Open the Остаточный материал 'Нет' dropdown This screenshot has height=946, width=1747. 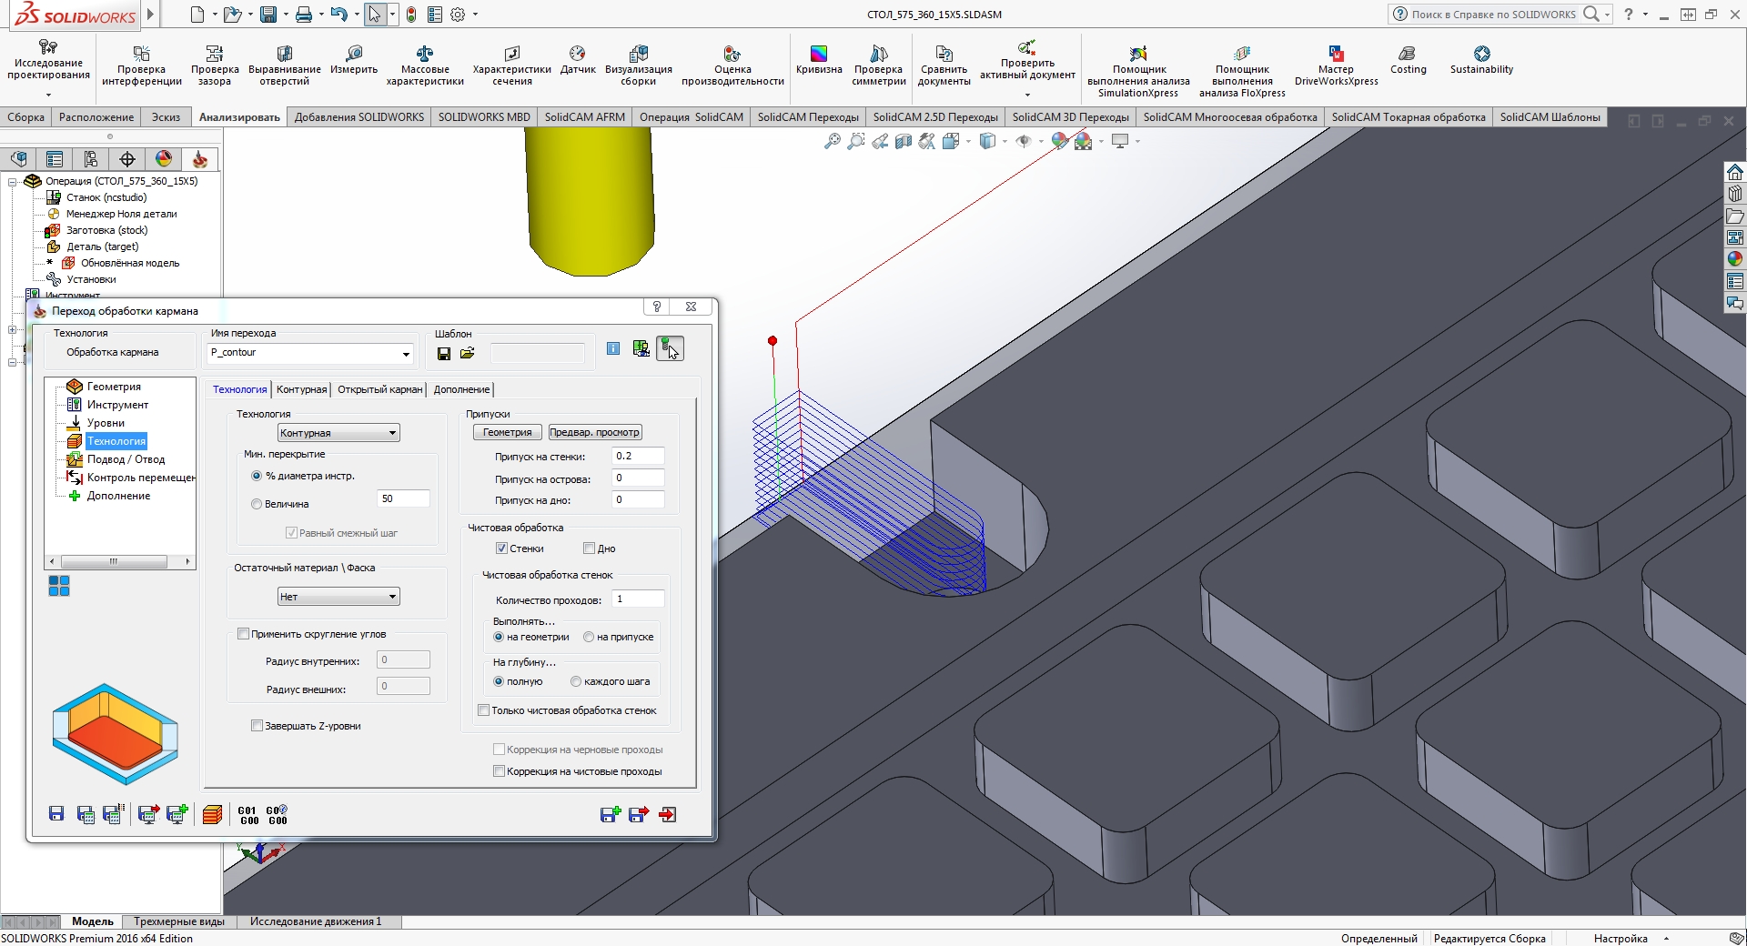pos(338,597)
